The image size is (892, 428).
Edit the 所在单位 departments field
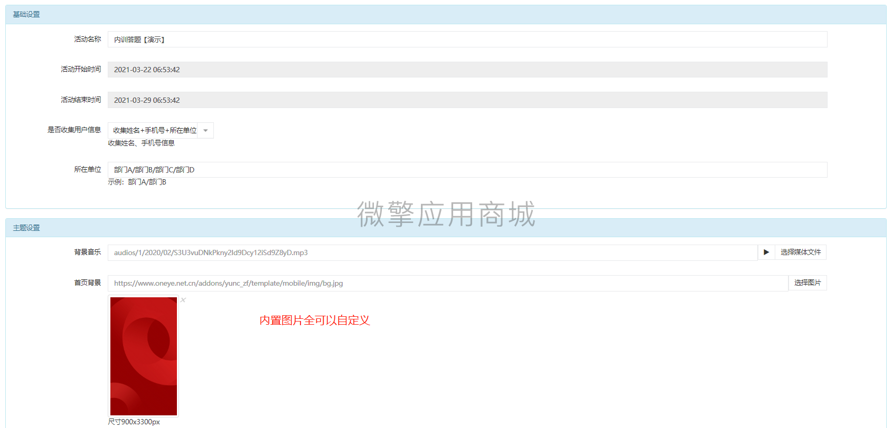(x=467, y=170)
